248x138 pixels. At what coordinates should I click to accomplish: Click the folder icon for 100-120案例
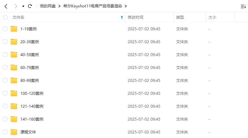(14, 94)
